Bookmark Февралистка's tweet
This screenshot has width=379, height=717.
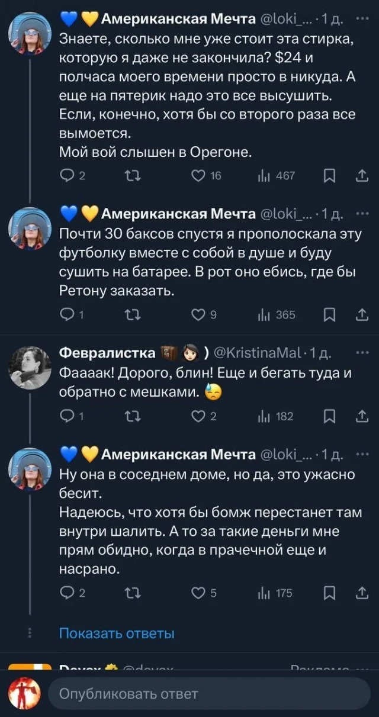[330, 416]
